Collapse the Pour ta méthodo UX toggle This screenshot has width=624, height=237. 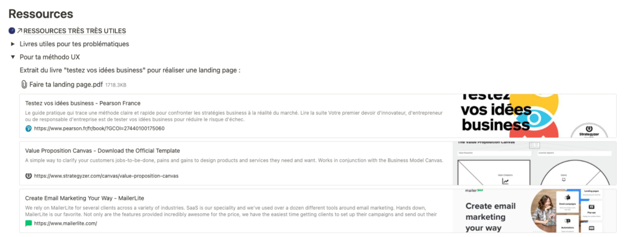point(13,57)
